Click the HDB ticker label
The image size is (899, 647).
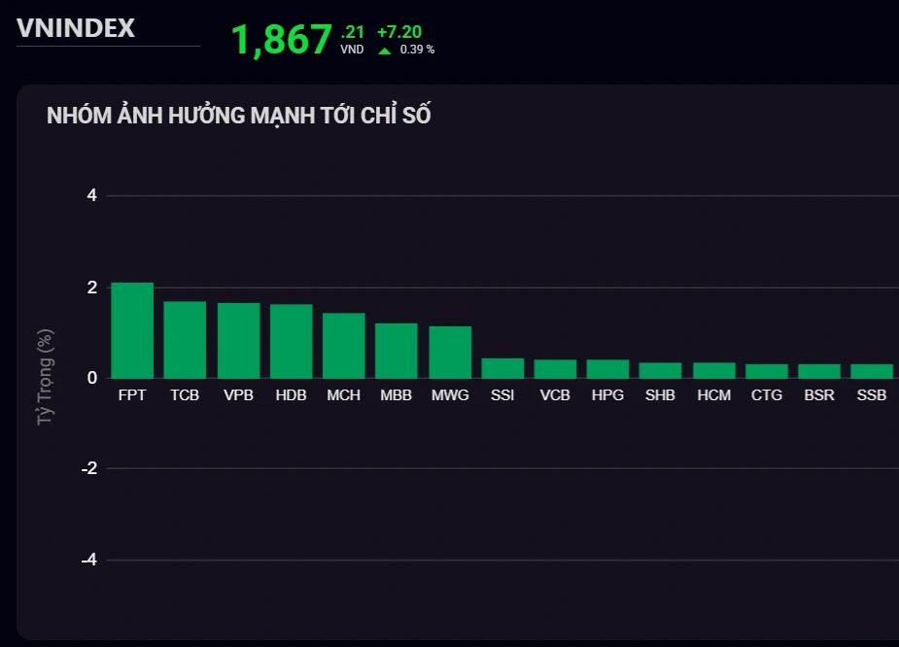[292, 395]
